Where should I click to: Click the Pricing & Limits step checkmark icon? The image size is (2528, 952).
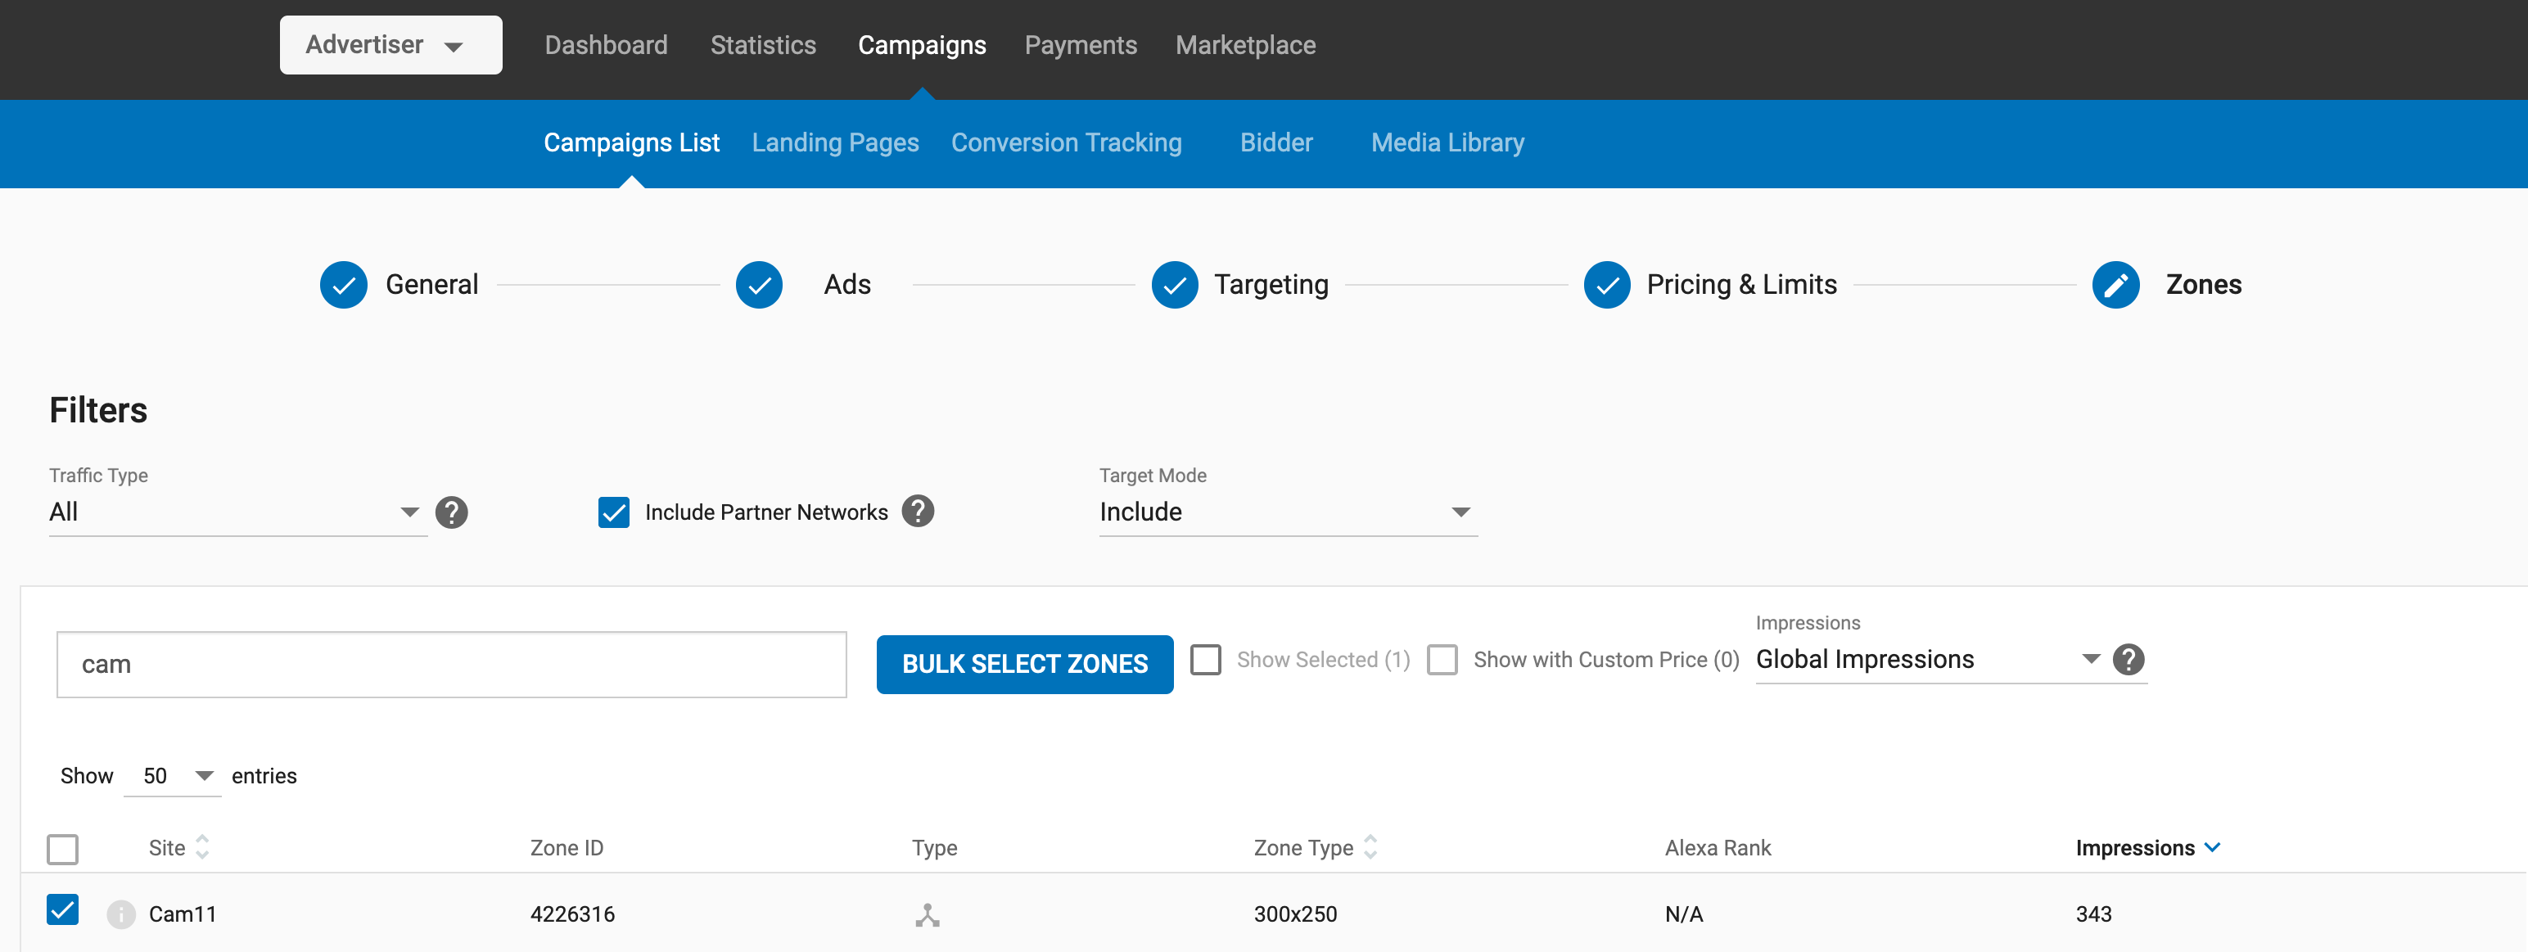[1606, 285]
